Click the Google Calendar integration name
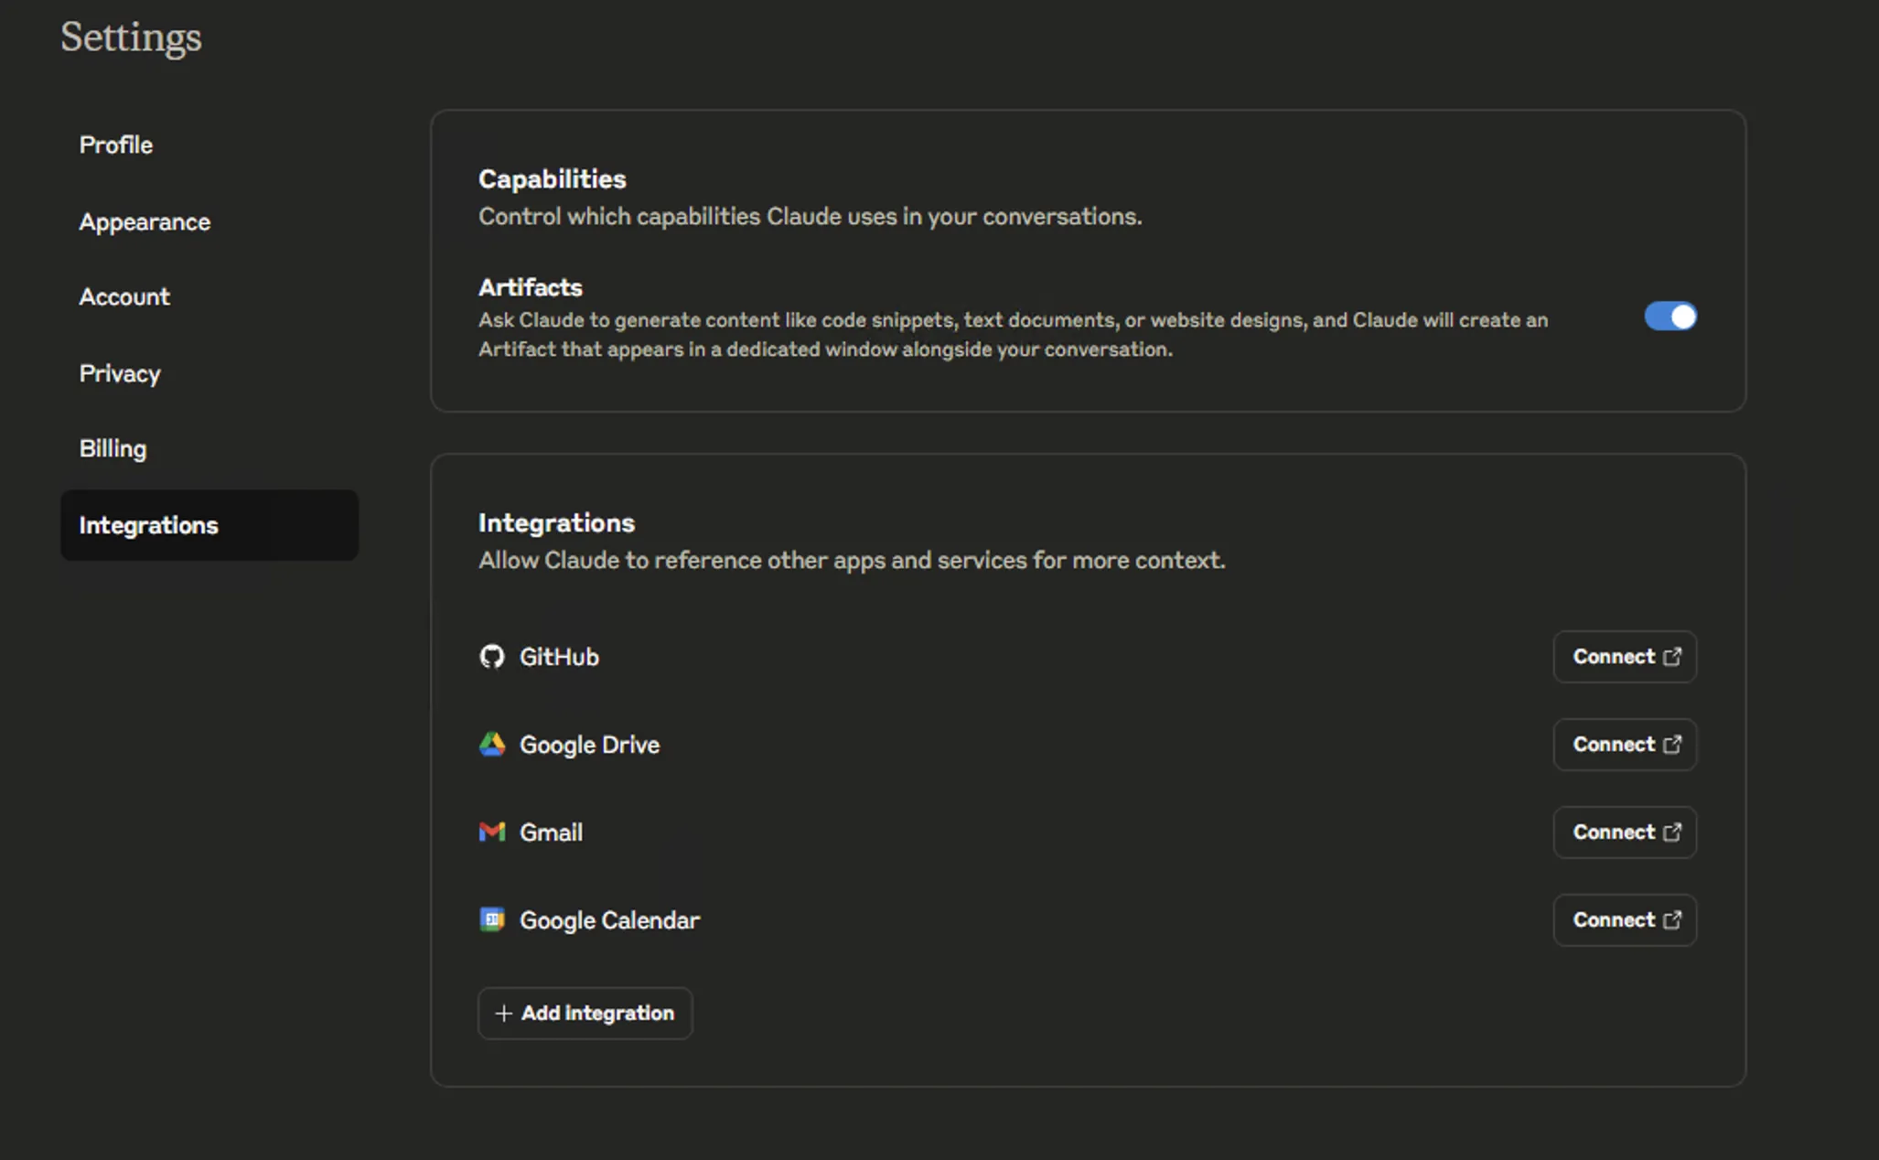Image resolution: width=1879 pixels, height=1160 pixels. tap(610, 920)
